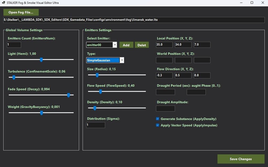
Task: Click the Fade Speed Decay slider thumb
Action: point(69,95)
